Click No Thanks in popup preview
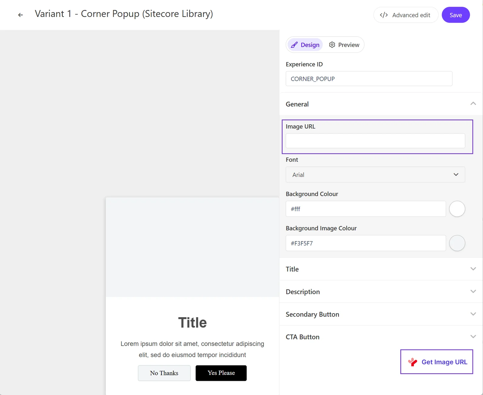483x395 pixels. click(x=164, y=373)
